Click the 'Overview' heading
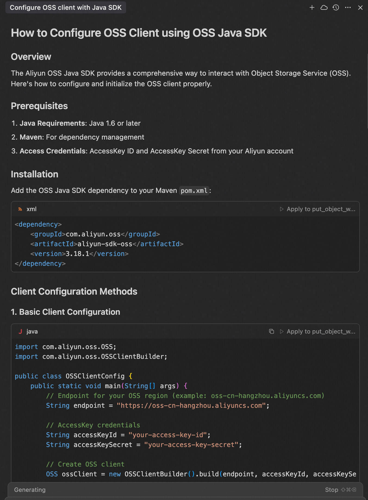 click(x=31, y=57)
